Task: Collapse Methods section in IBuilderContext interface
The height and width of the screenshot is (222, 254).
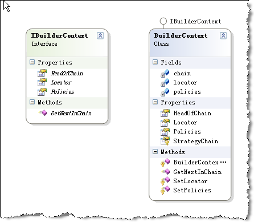Action: click(32, 102)
